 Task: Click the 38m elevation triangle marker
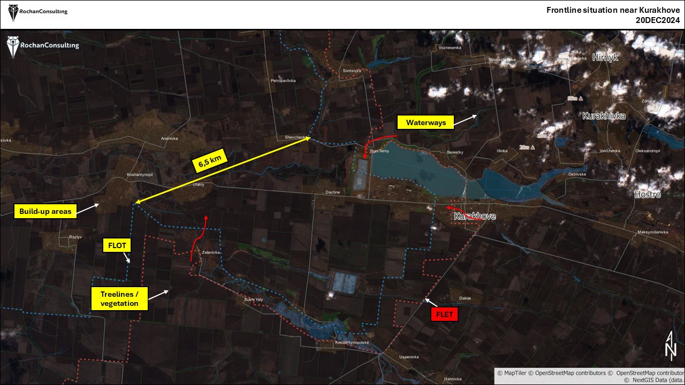[x=580, y=98]
